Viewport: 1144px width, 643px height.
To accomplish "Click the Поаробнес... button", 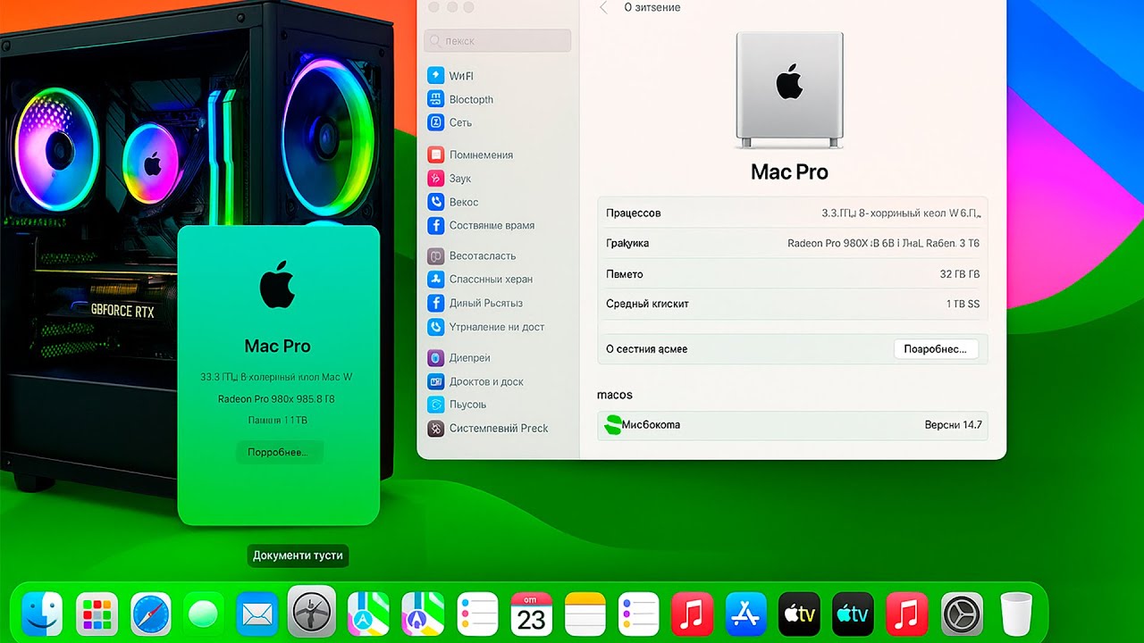I will point(936,349).
